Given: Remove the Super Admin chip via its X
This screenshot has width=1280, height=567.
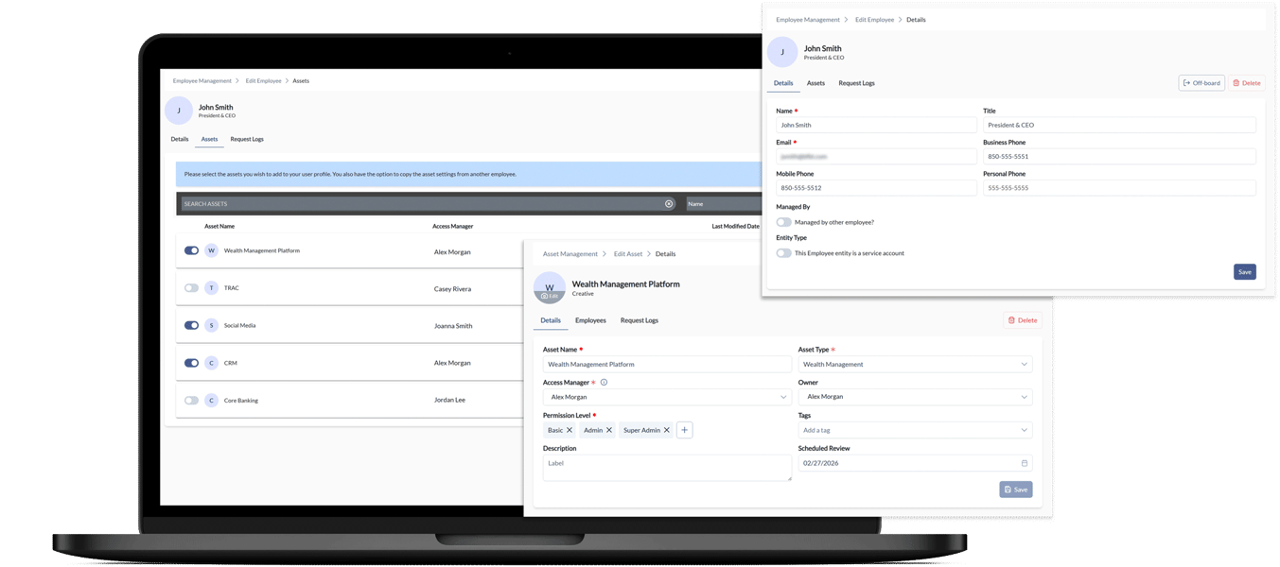Looking at the screenshot, I should tap(667, 429).
